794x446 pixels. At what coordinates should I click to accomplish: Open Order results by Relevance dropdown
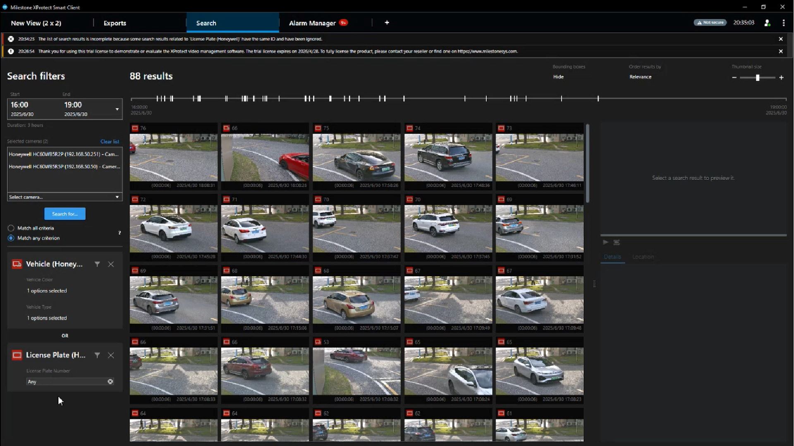coord(640,77)
